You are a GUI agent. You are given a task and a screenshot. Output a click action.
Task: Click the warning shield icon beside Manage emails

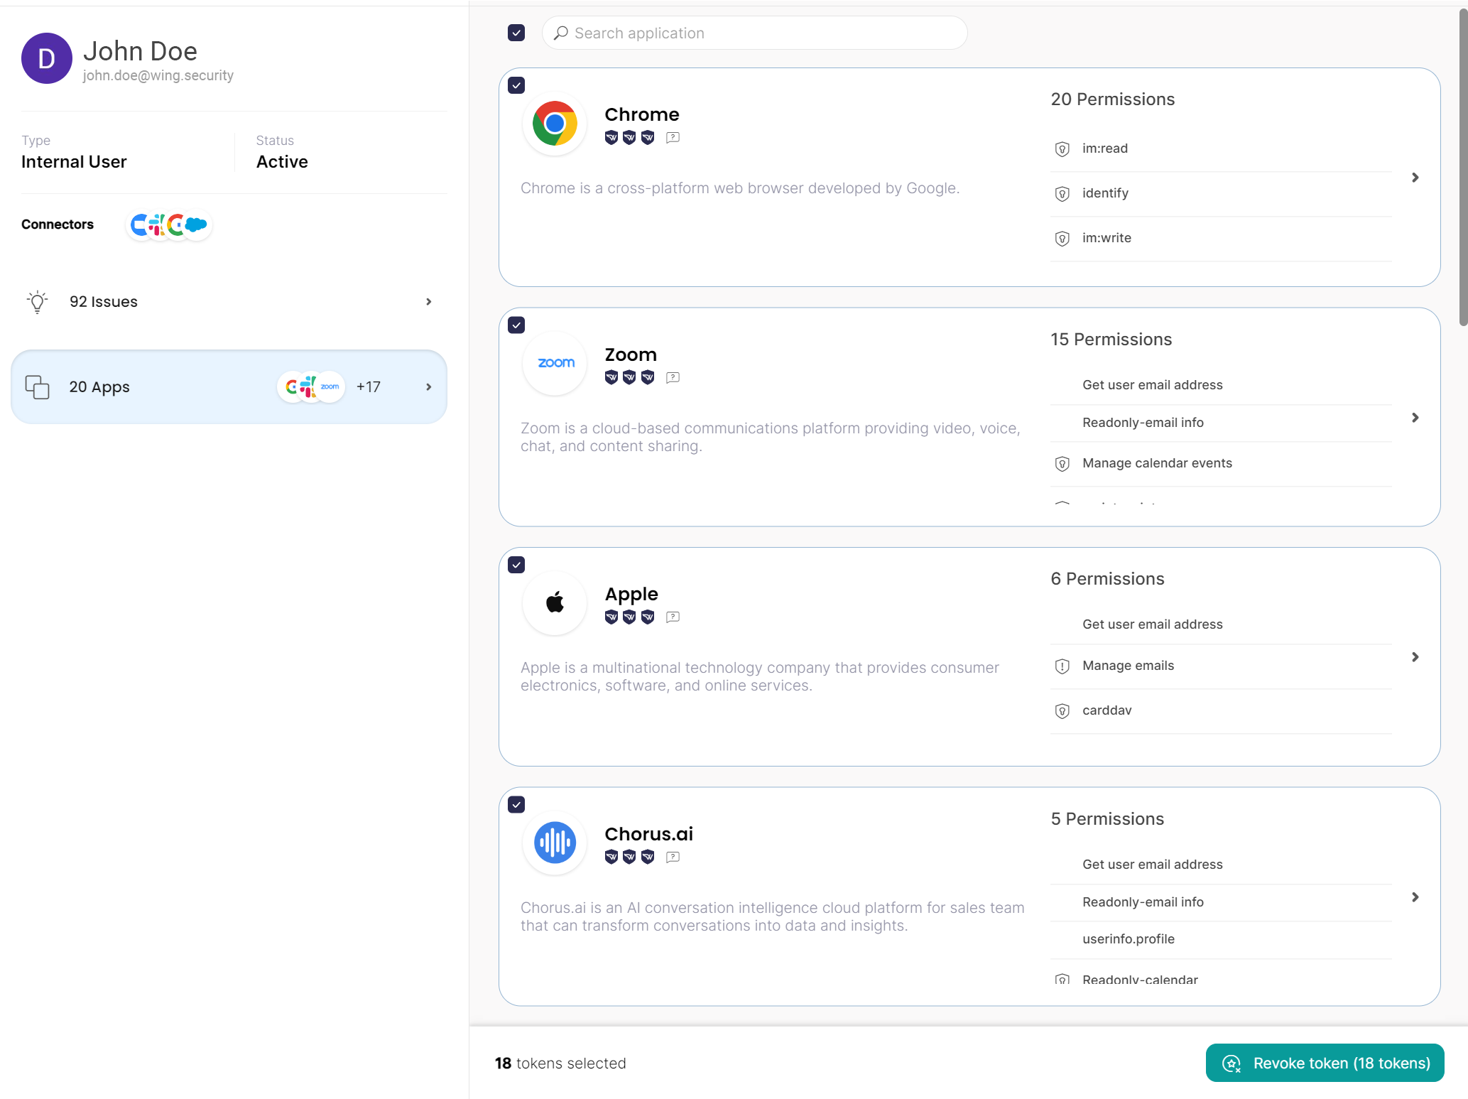point(1062,666)
